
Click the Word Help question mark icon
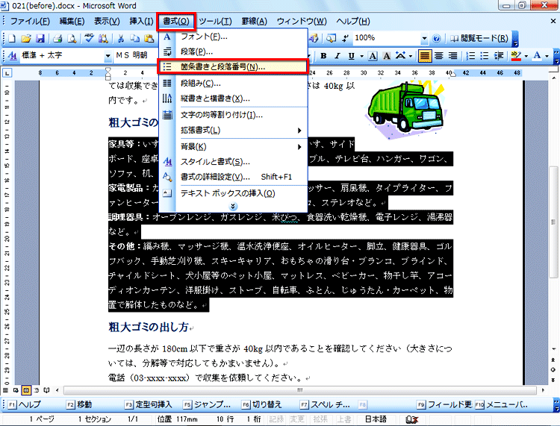[x=437, y=38]
